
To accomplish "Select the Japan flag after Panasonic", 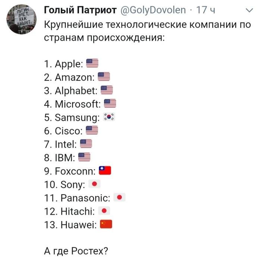I will 119,198.
